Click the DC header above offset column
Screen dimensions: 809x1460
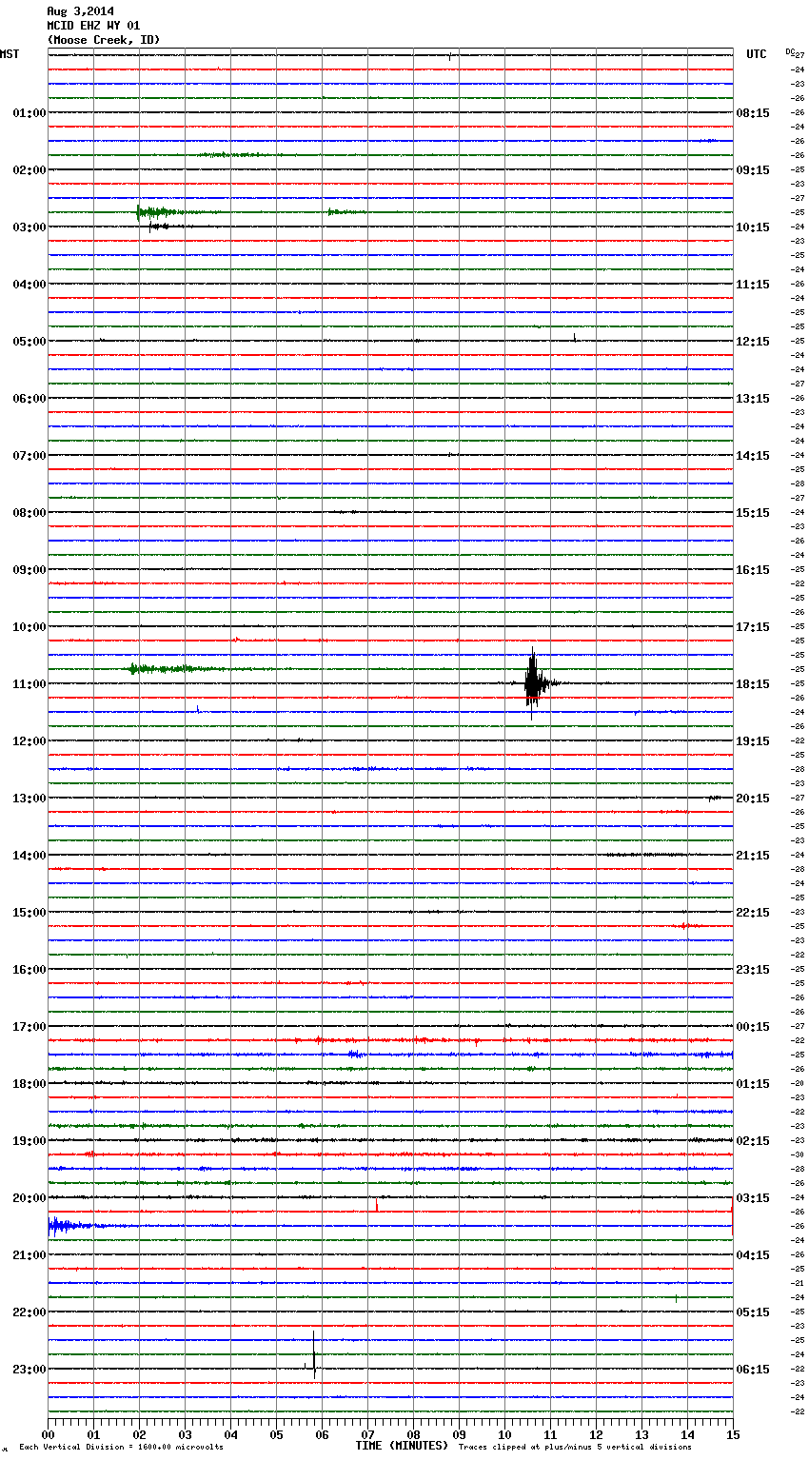[x=790, y=51]
